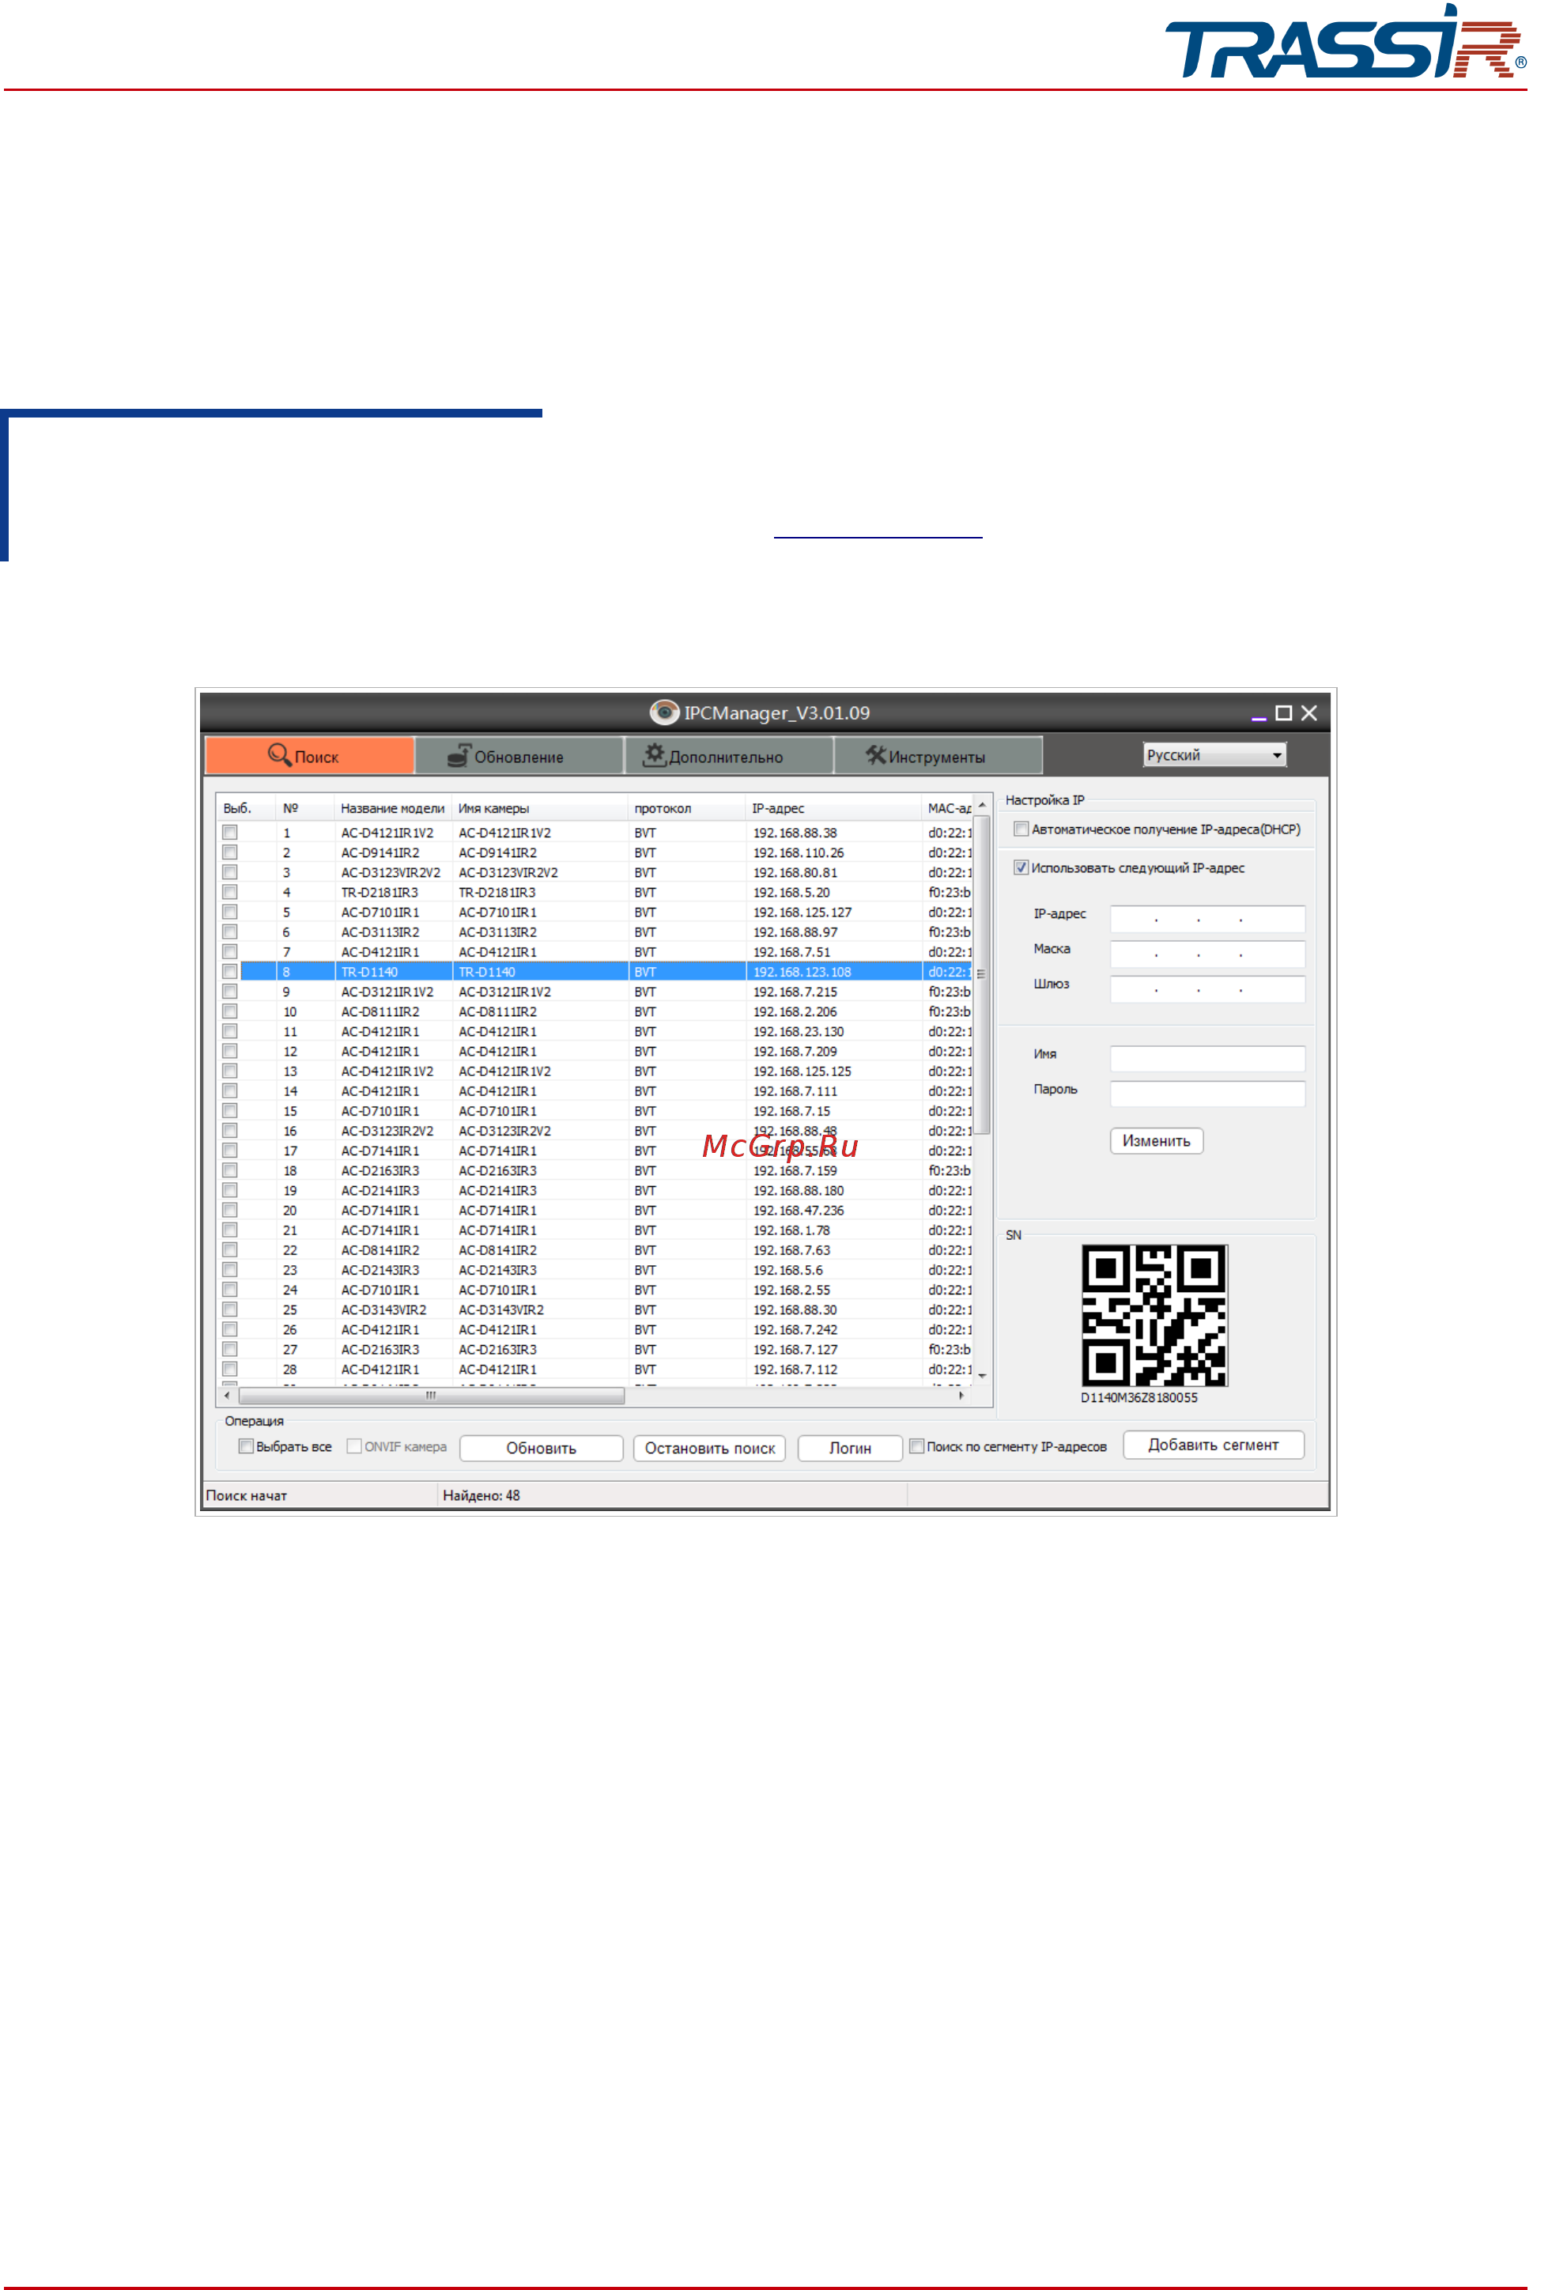Click the scroll-down arrow of the camera list
The image size is (1552, 2290).
click(x=981, y=1376)
